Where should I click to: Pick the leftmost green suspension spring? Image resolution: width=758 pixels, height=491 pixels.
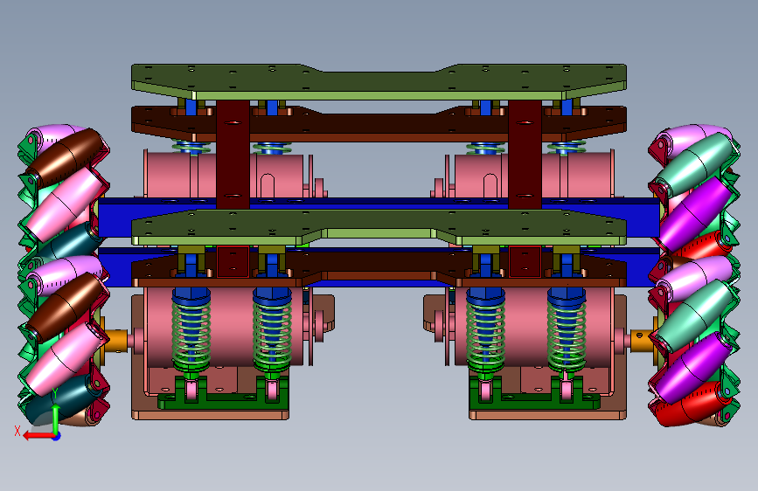click(191, 335)
